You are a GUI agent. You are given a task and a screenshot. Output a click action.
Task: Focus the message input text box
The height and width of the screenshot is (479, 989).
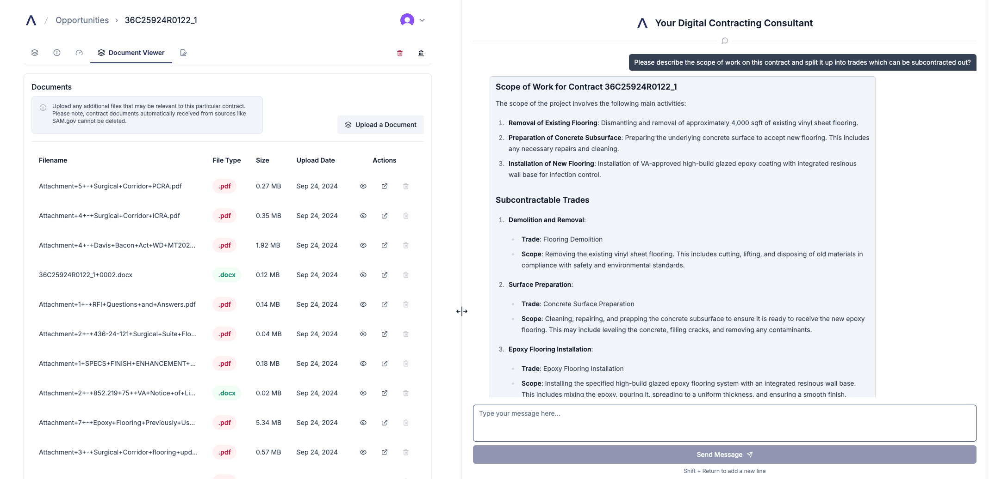coord(724,423)
